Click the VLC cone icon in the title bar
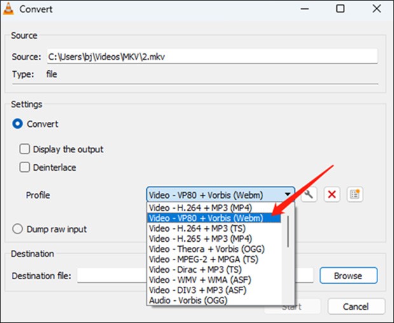Viewport: 394px width, 323px height. coord(8,9)
